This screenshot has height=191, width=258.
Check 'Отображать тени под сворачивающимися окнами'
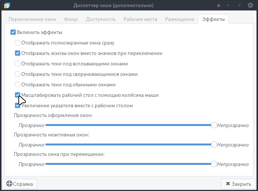pos(18,74)
